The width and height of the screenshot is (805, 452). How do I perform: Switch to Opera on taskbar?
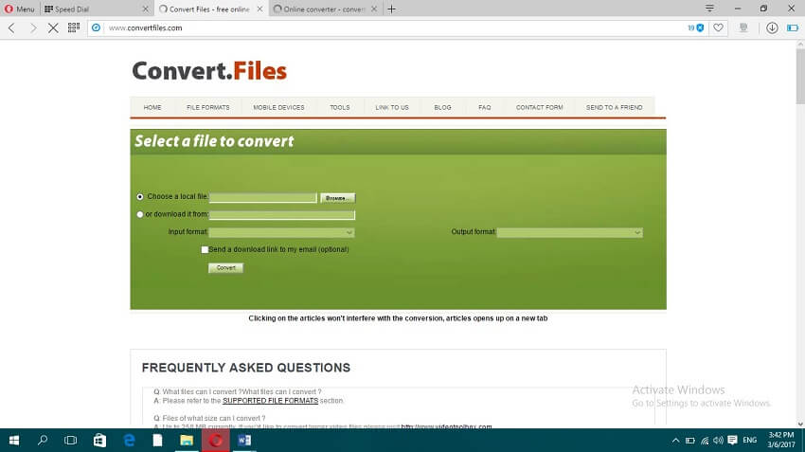[x=216, y=441]
